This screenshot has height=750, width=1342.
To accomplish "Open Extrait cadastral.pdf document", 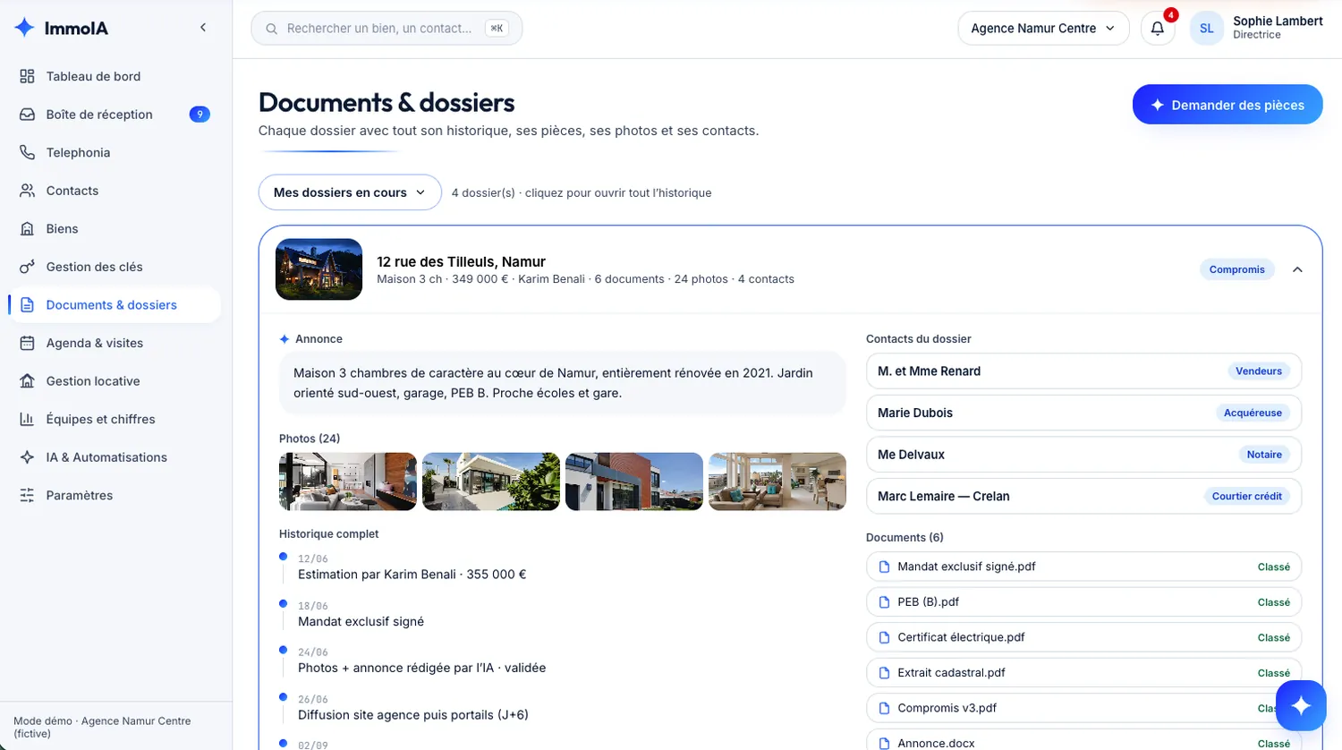I will tap(1083, 673).
